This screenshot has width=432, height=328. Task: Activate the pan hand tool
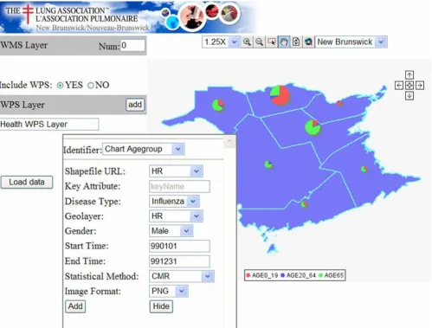coord(284,42)
